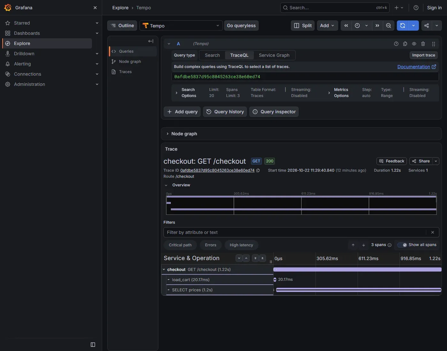447x351 pixels.
Task: Click the trace overview minimap
Action: [x=301, y=205]
